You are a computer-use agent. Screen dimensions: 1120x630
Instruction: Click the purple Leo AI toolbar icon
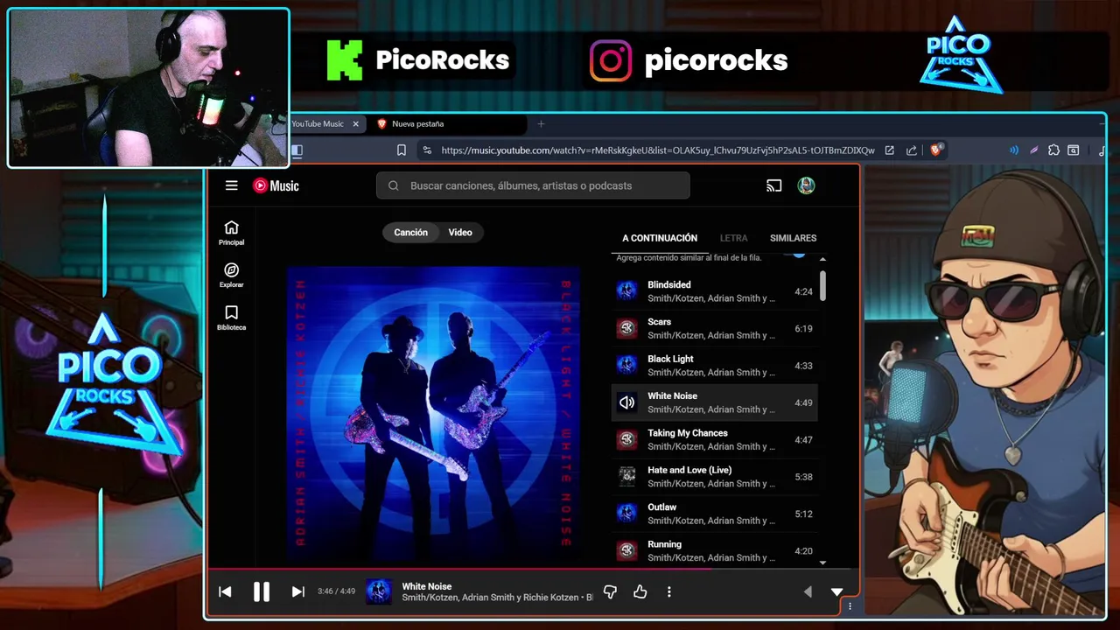(x=1033, y=150)
